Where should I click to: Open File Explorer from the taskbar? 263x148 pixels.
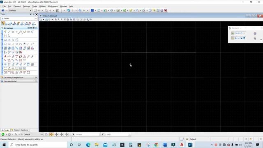tap(97, 145)
